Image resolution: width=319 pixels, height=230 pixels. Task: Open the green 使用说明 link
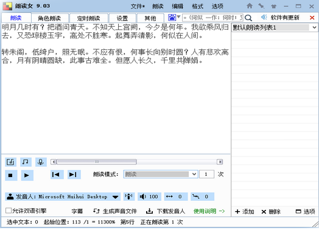click(x=209, y=211)
